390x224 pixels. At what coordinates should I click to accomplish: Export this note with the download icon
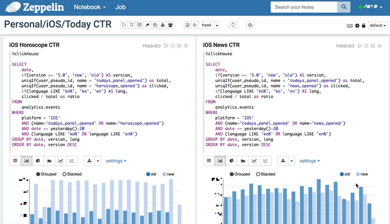[x=162, y=25]
